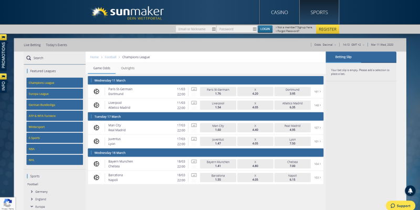Screen dimensions: 420x210
Task: Bet on Atletico Madrid at 6.35
Action: pos(292,106)
